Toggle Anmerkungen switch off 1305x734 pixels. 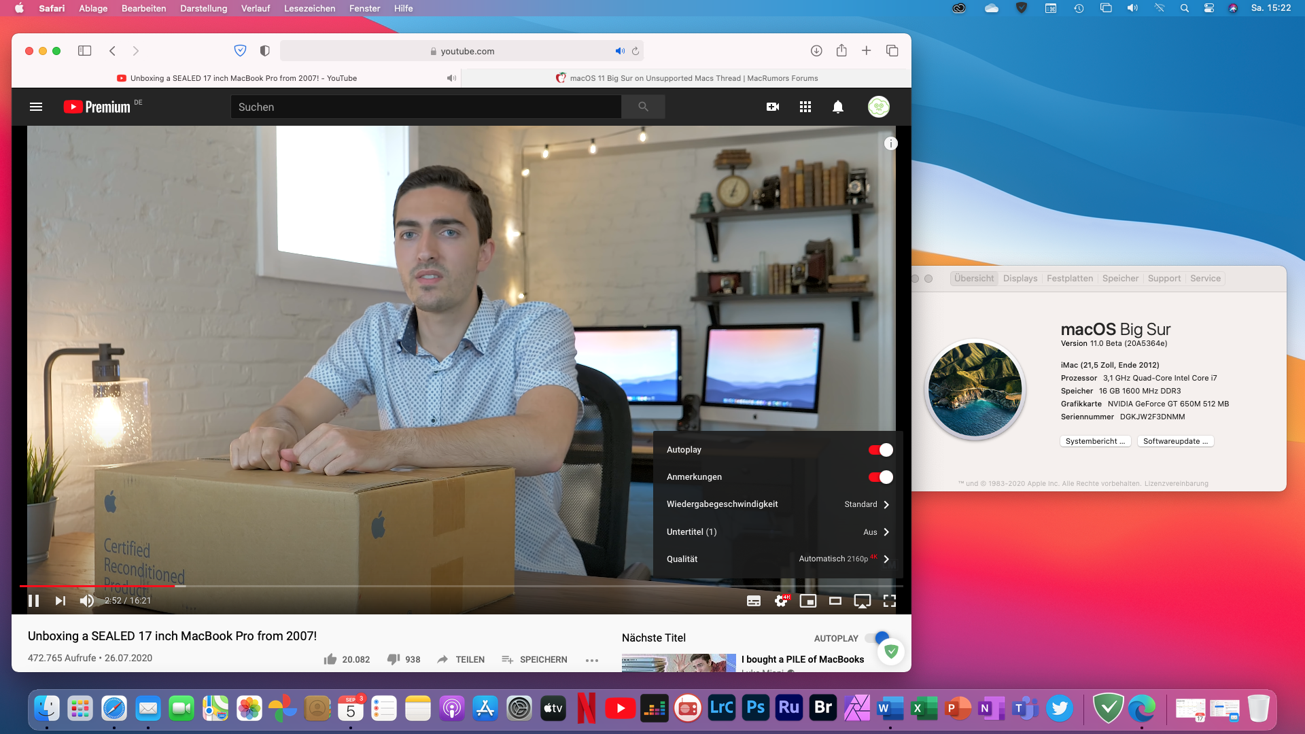tap(880, 477)
